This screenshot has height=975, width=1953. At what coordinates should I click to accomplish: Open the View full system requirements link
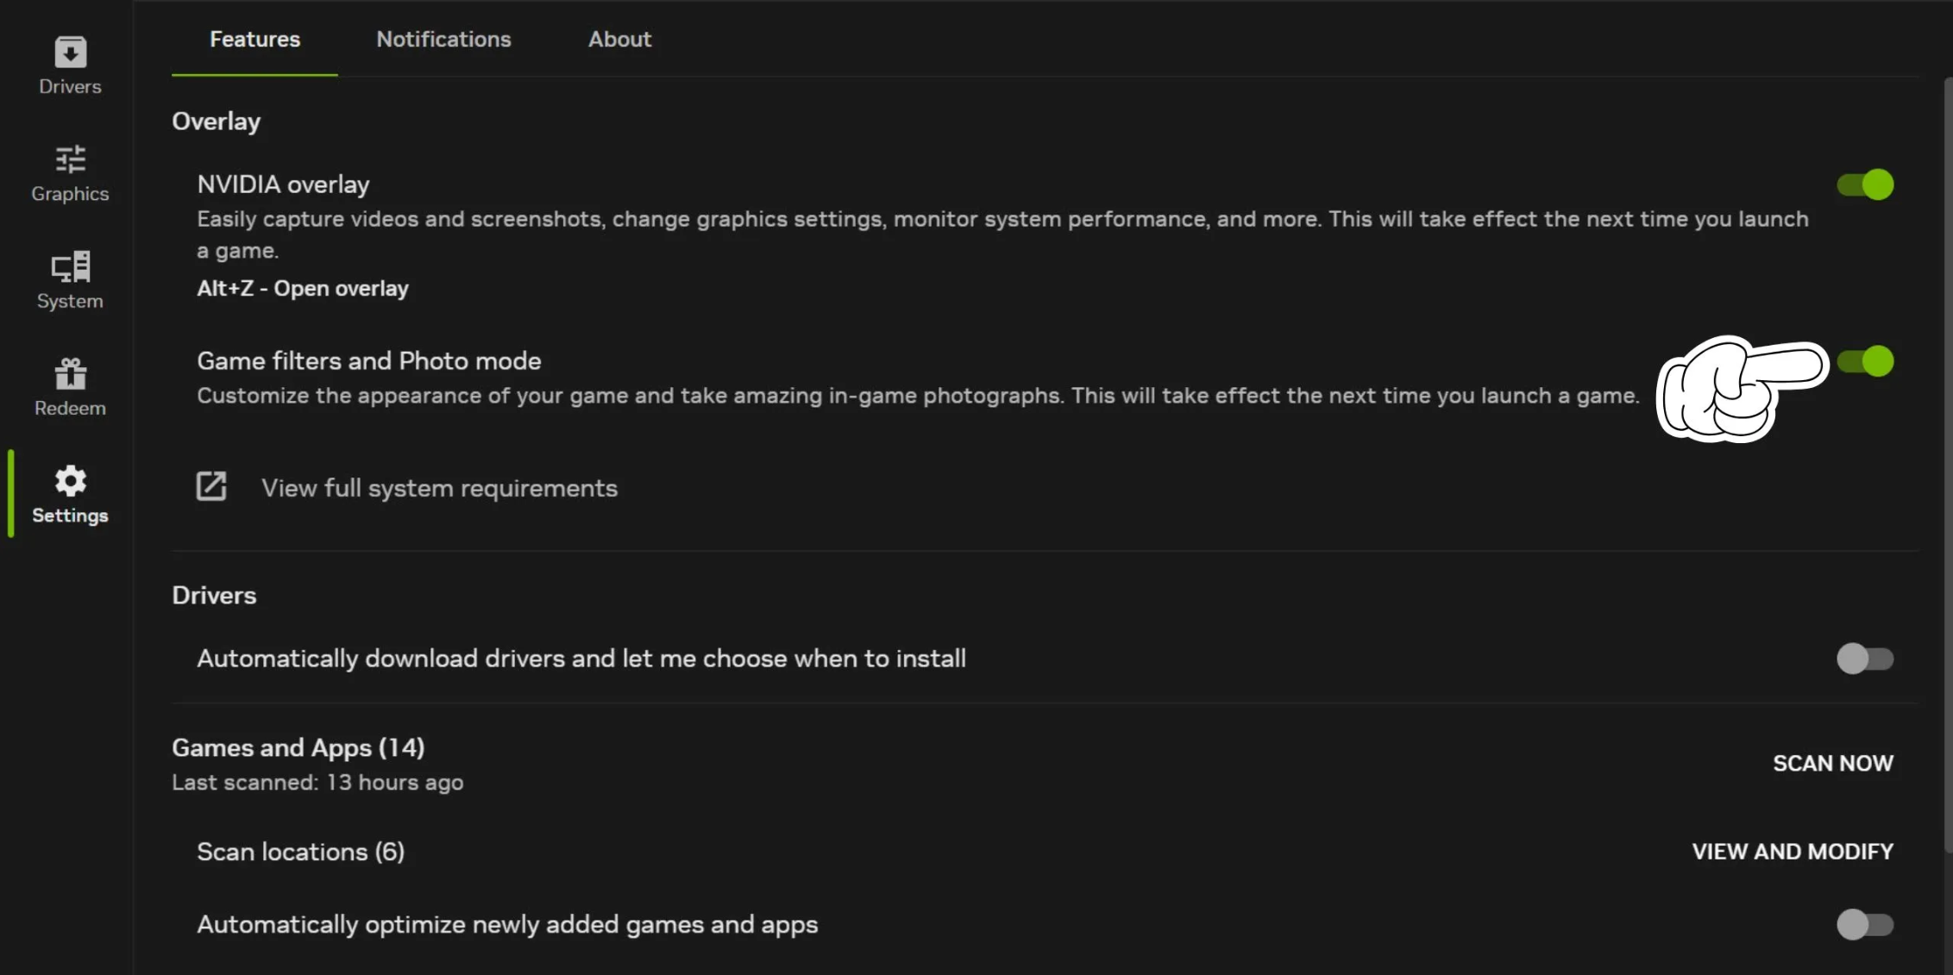[439, 488]
